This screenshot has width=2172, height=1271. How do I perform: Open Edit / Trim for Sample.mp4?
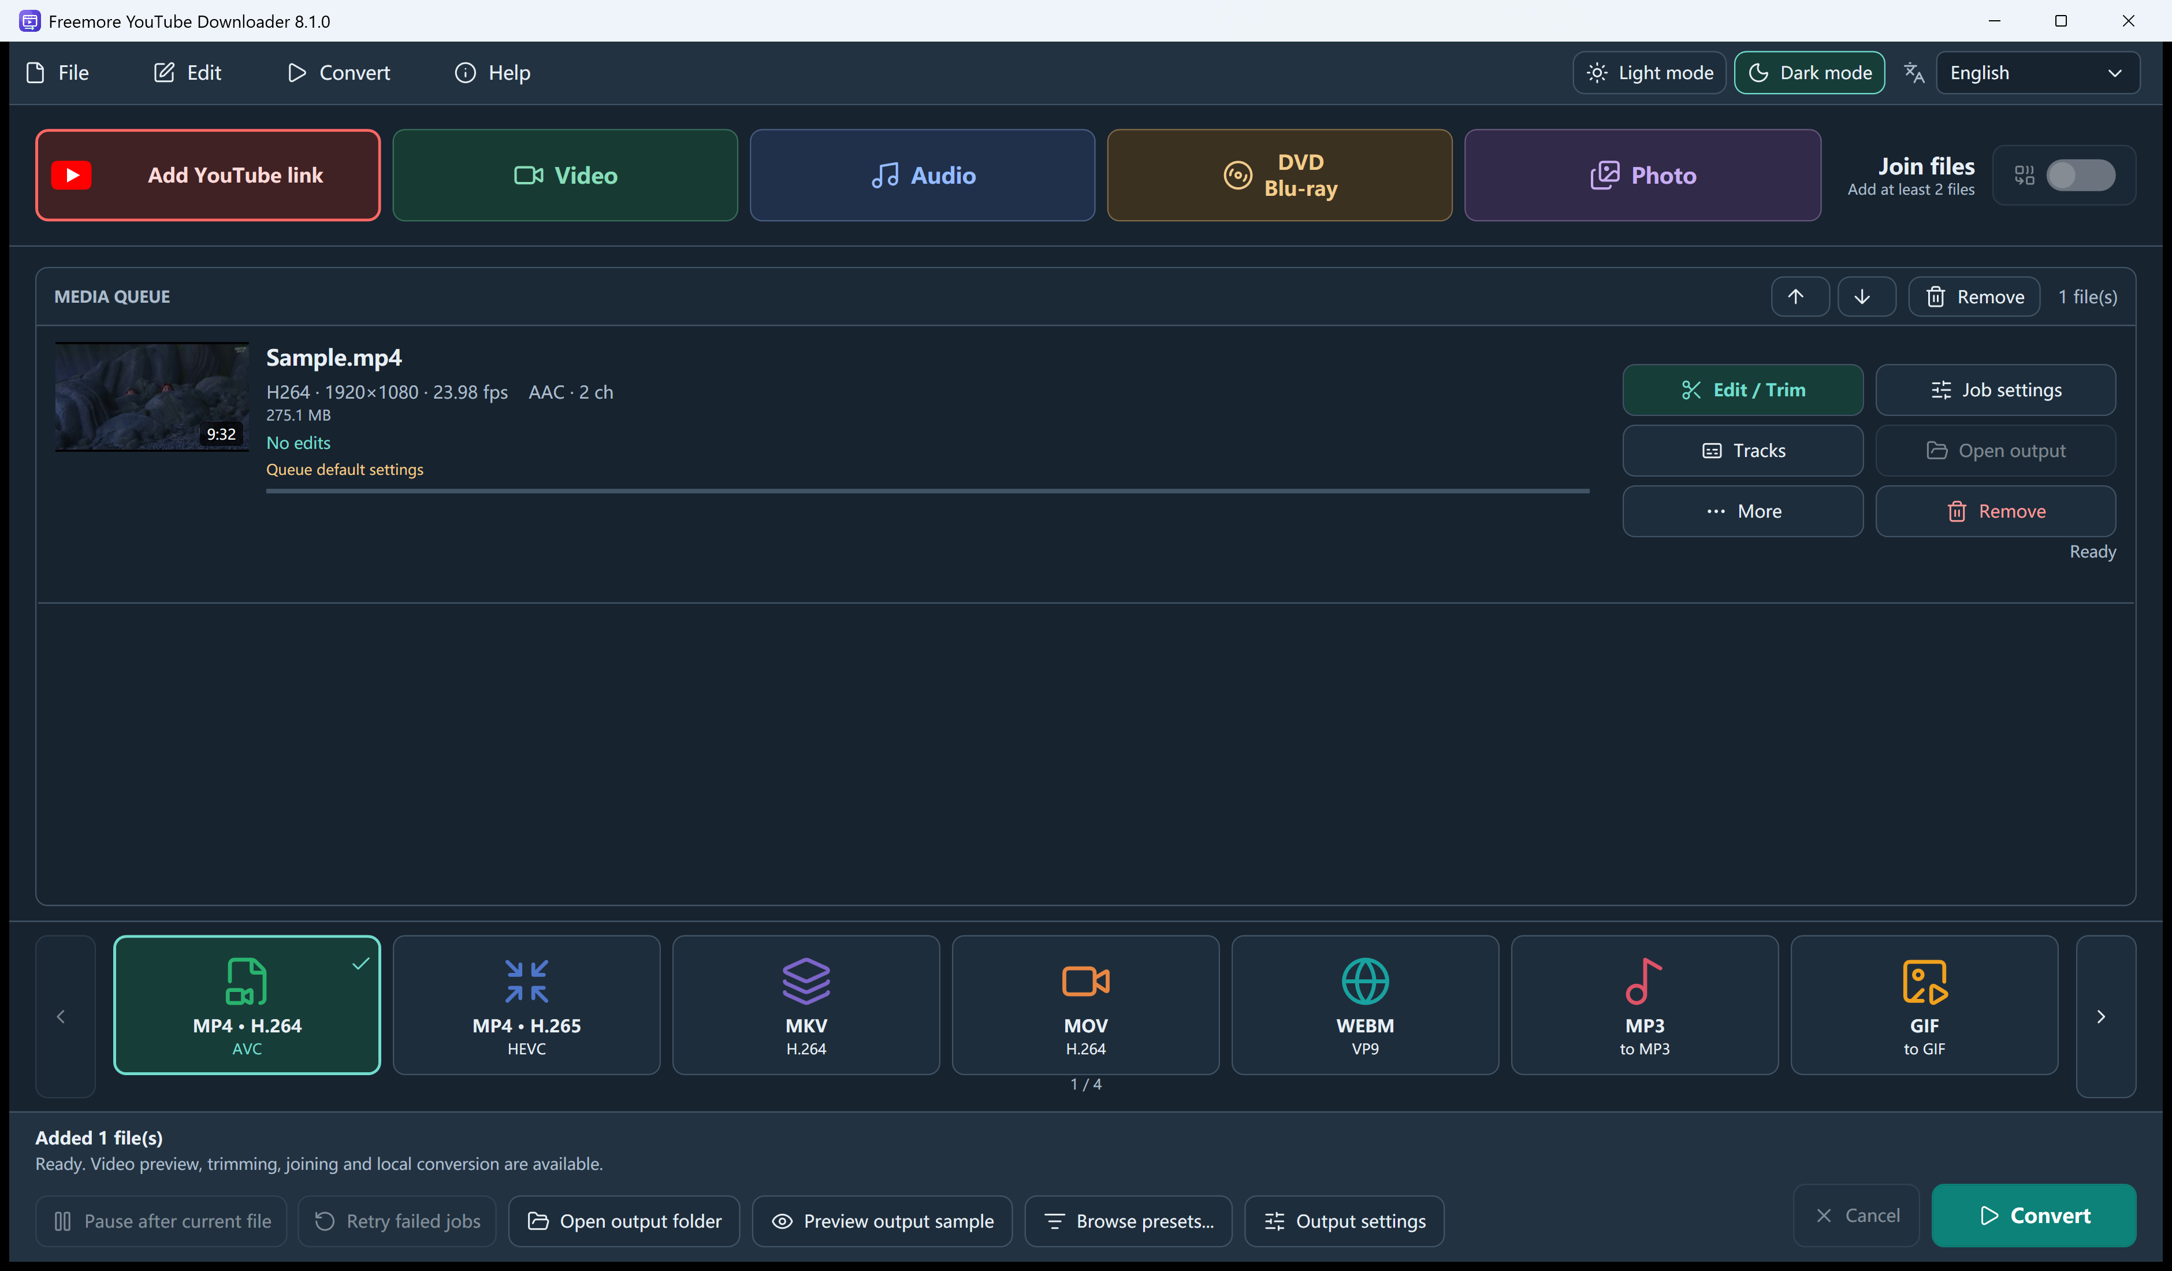coord(1743,390)
